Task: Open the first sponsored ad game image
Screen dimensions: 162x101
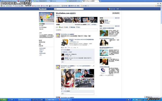Action: click(104, 33)
